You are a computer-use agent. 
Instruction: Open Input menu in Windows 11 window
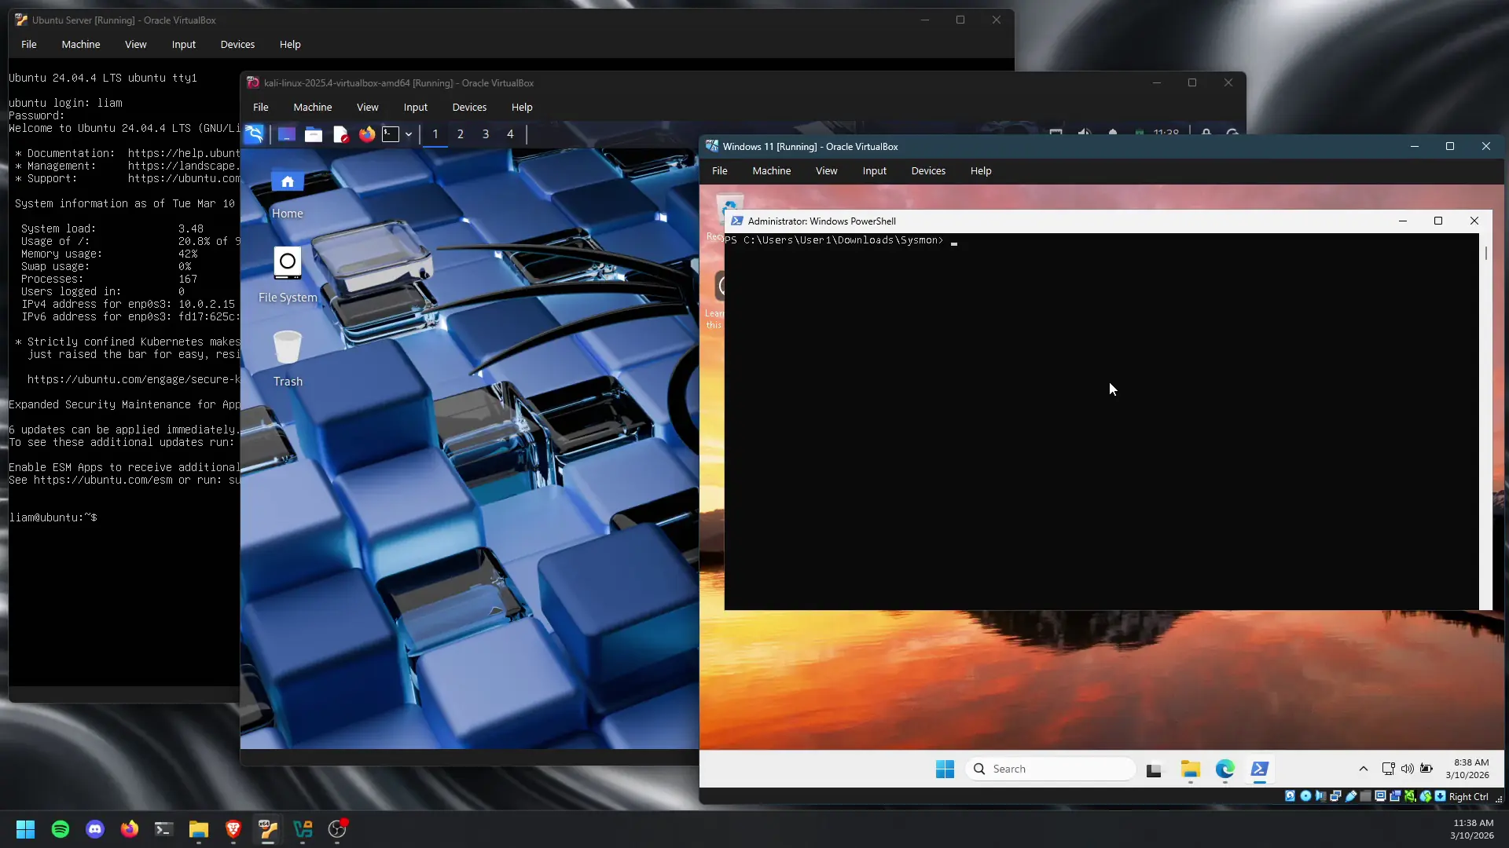pos(875,171)
